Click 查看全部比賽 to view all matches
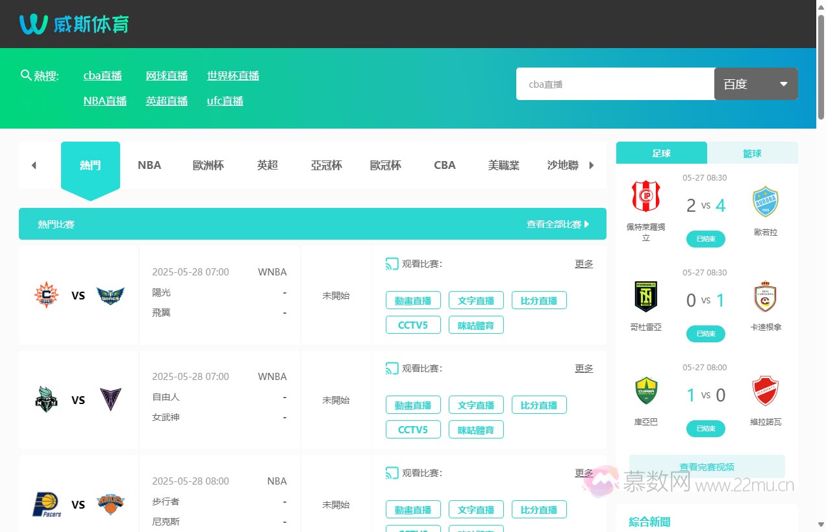The image size is (826, 532). click(557, 224)
